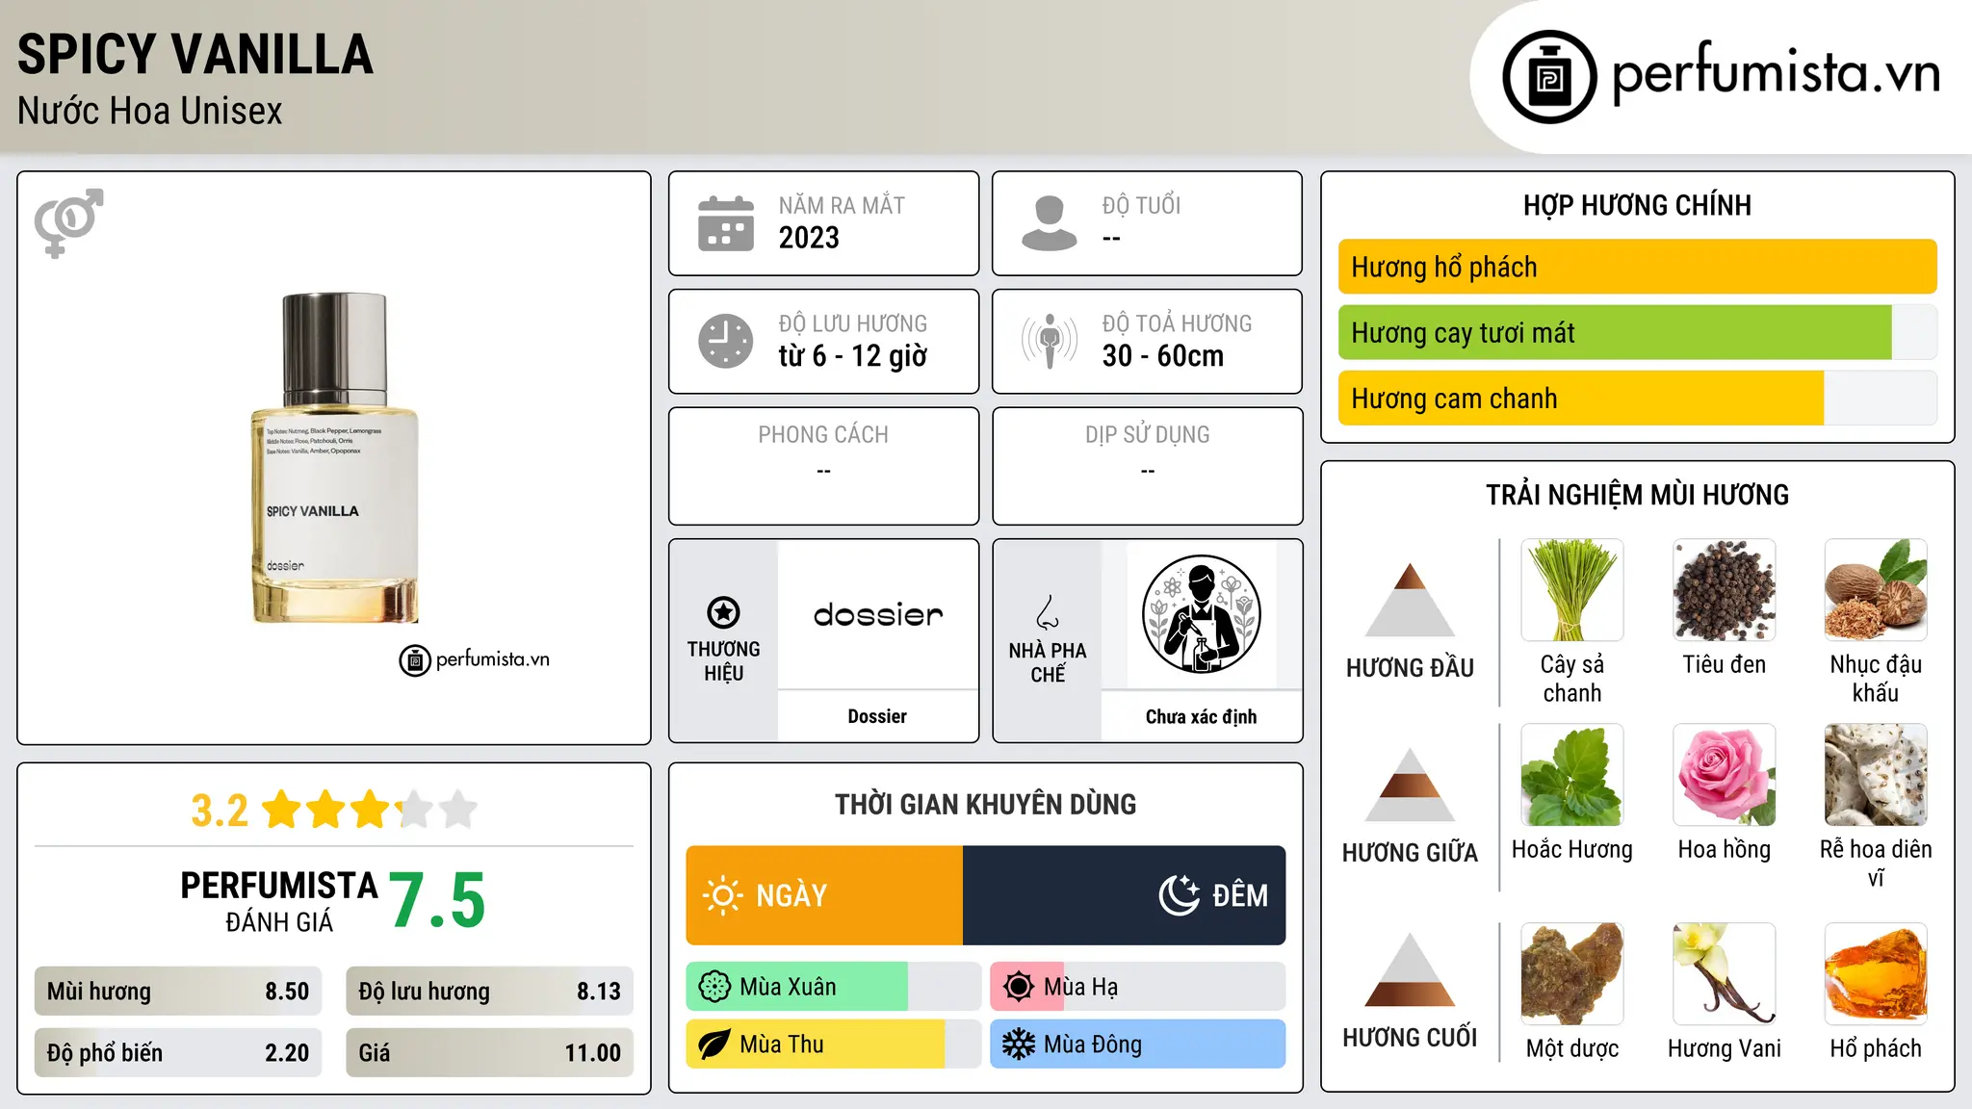Image resolution: width=1972 pixels, height=1109 pixels.
Task: Click the từ 6 - 12 giờ longevity value
Action: pyautogui.click(x=853, y=356)
